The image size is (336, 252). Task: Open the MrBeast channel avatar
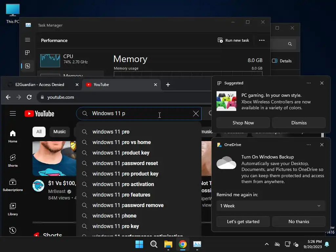38,186
